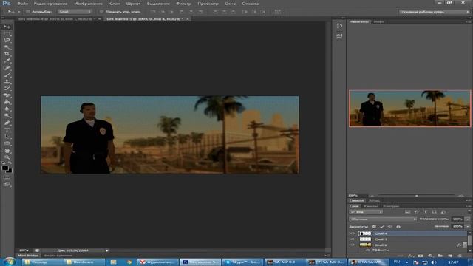Hide layer Слой 3
Image resolution: width=473 pixels, height=266 pixels.
coord(353,239)
